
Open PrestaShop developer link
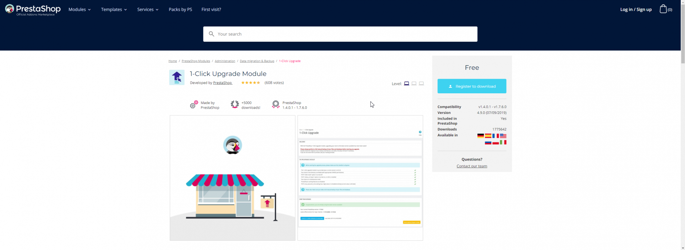(x=223, y=83)
